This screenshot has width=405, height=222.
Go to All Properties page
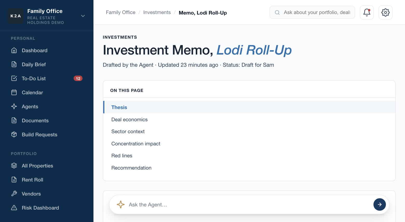[47, 166]
